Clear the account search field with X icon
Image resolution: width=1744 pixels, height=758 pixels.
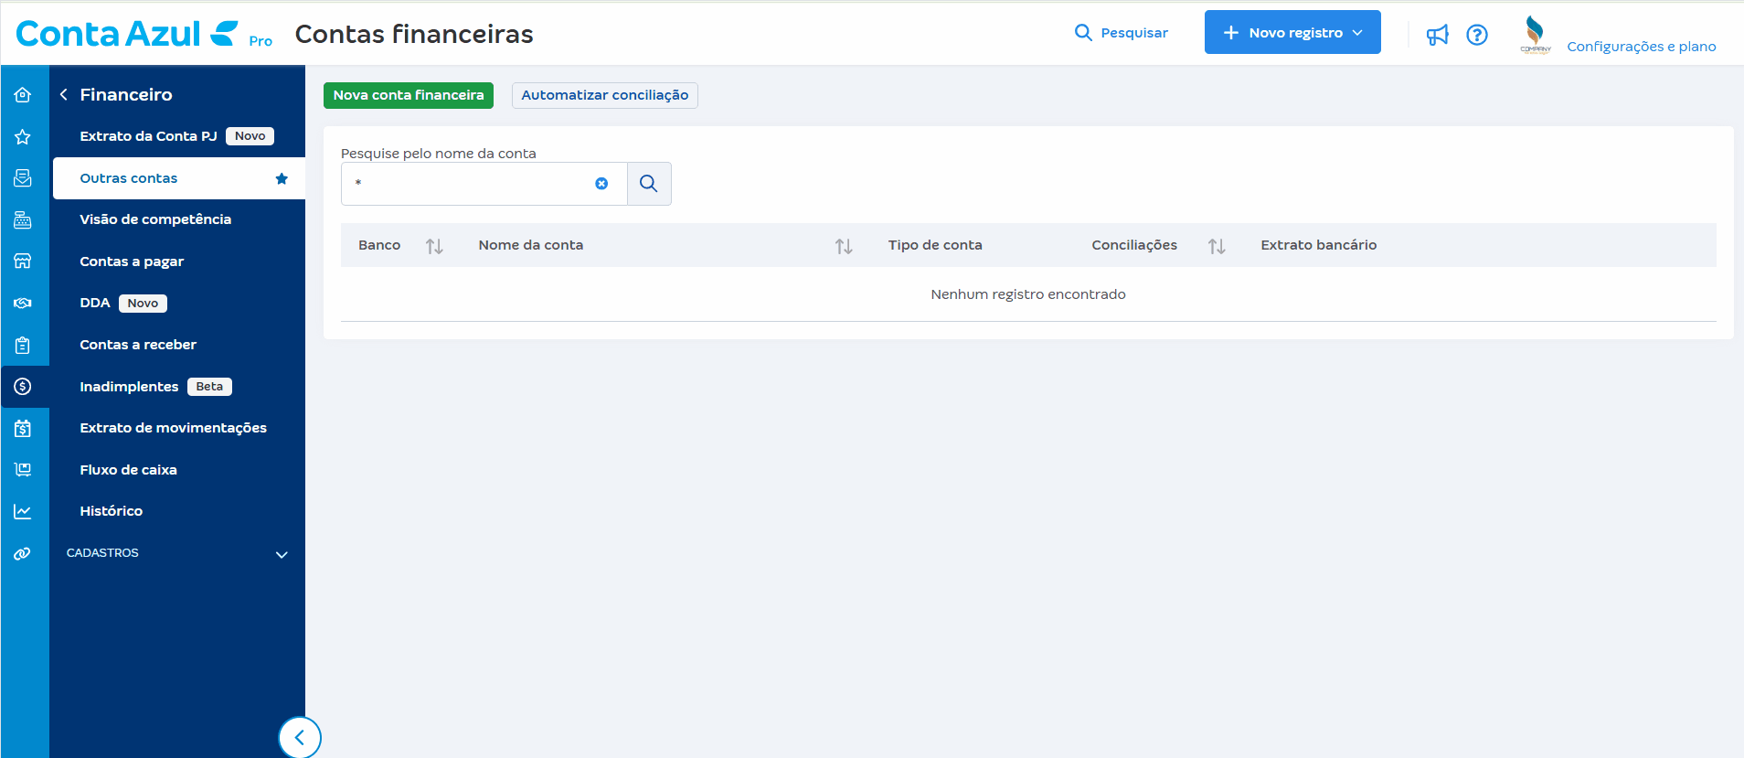point(601,184)
